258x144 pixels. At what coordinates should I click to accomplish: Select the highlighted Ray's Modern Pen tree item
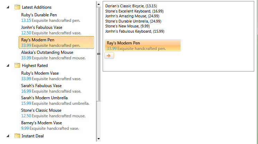(x=57, y=42)
